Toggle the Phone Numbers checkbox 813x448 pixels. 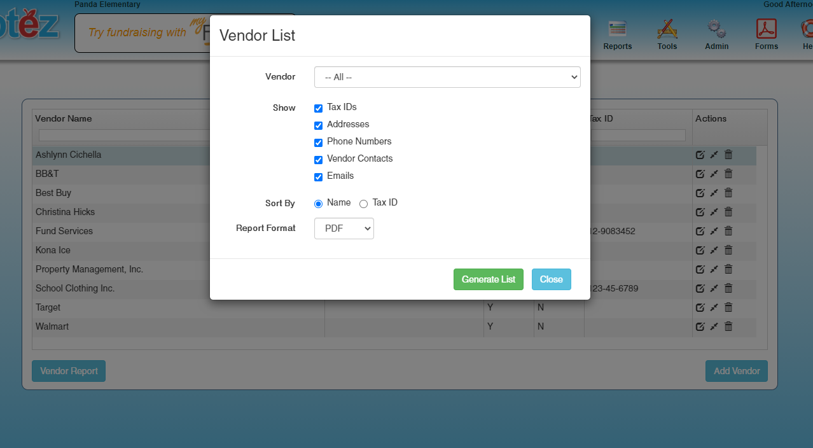coord(319,143)
